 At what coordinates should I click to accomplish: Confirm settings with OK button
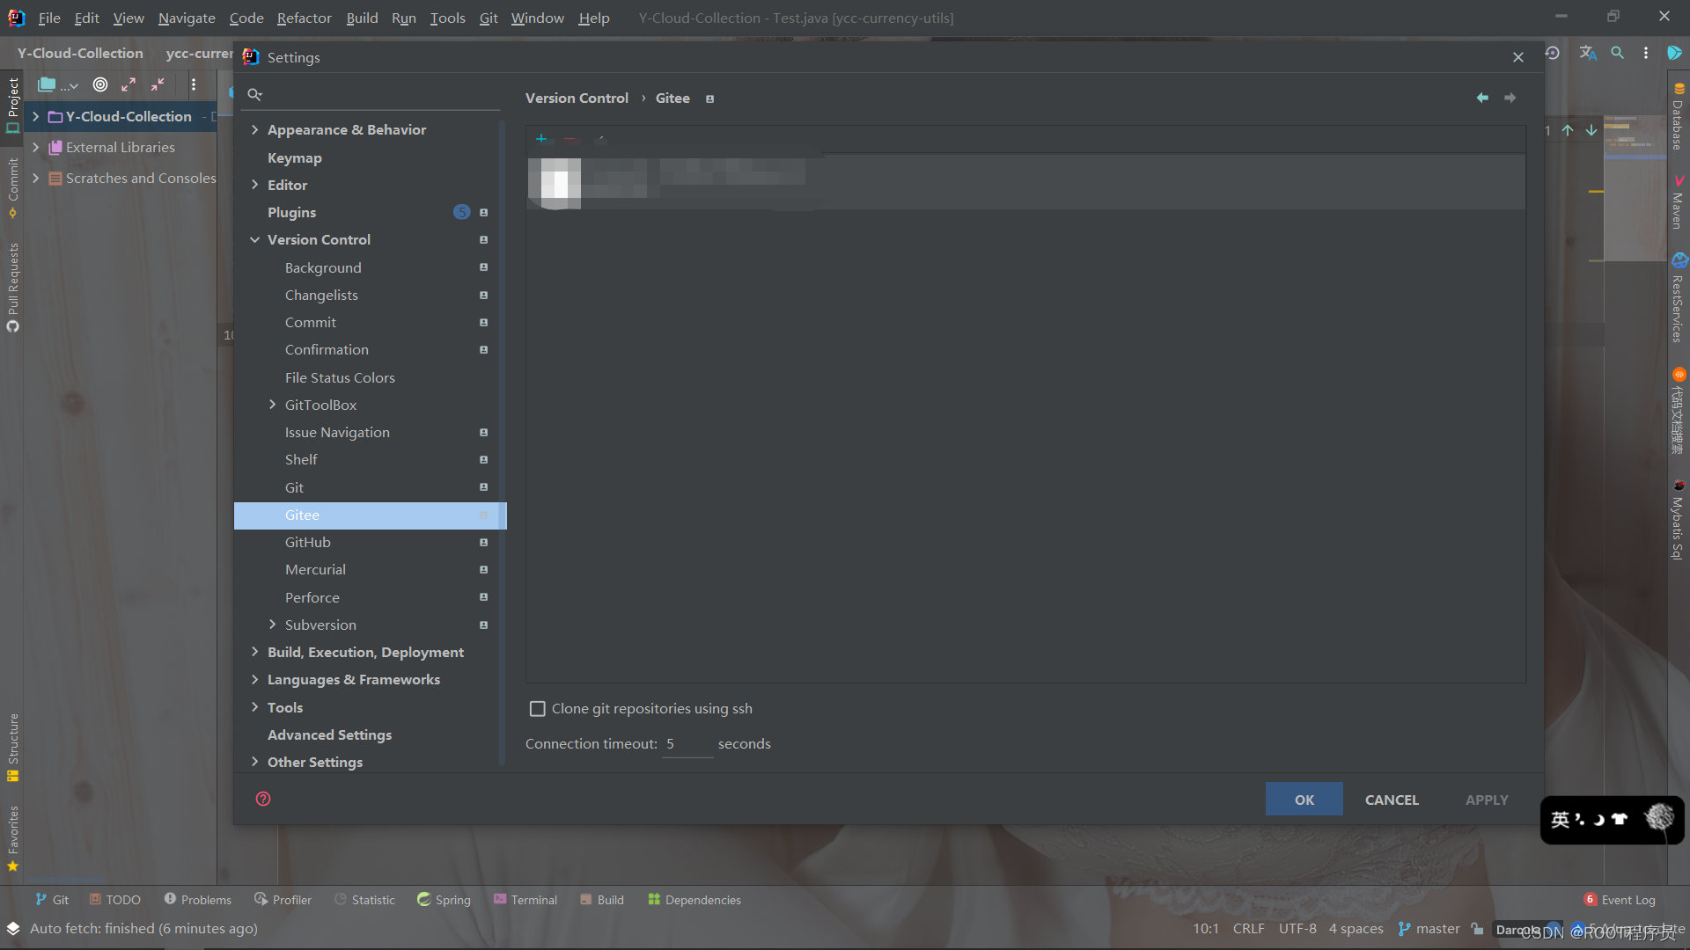[1304, 800]
